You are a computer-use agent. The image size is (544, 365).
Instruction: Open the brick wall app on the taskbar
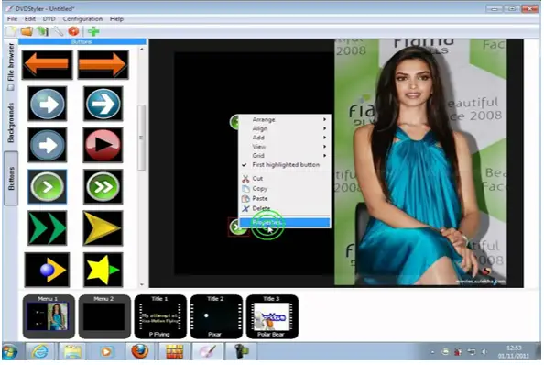pyautogui.click(x=175, y=351)
